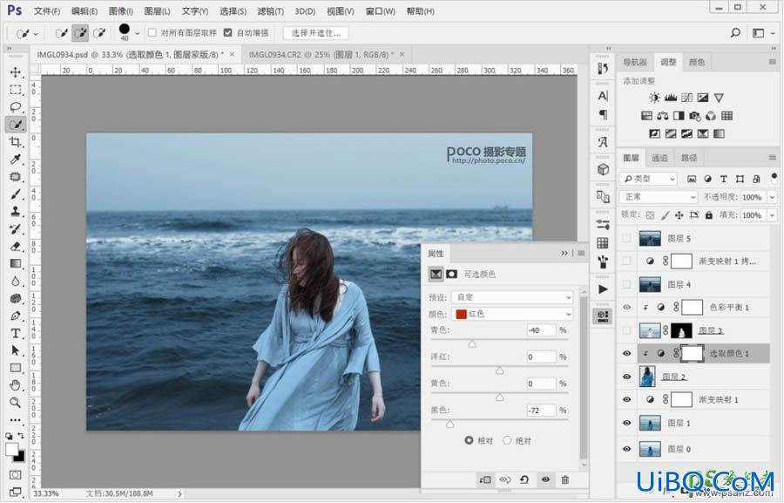Viewport: 784px width, 503px height.
Task: Add a Photo Filter adjustment
Action: click(x=694, y=116)
